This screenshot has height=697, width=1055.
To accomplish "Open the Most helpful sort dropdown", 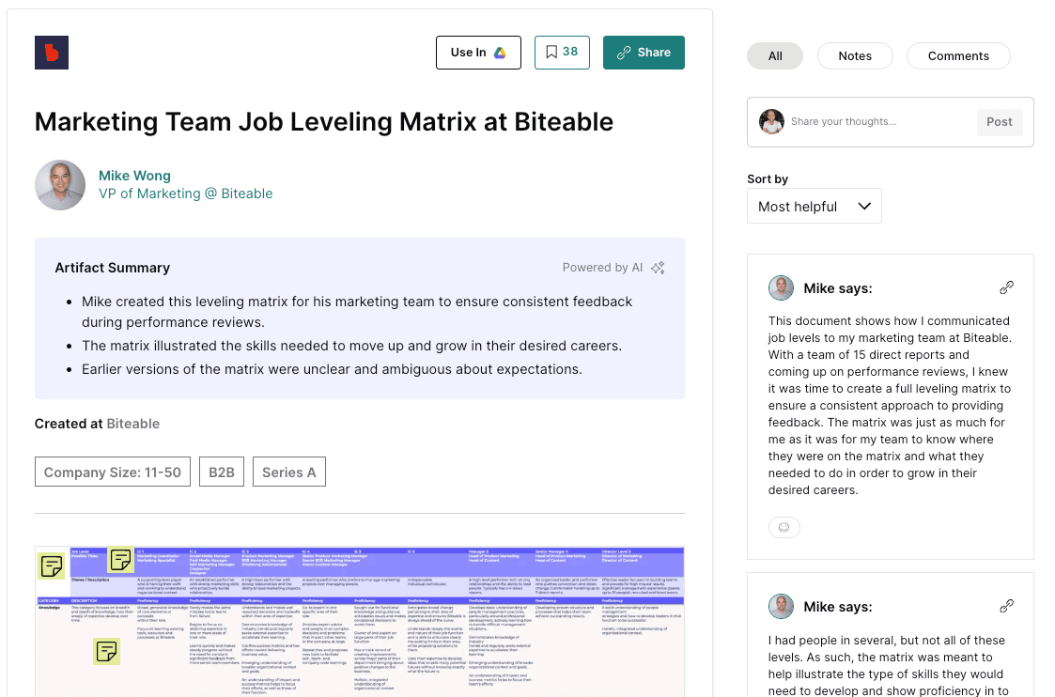I will click(815, 206).
